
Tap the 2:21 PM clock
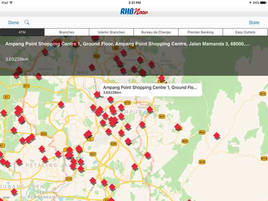click(134, 2)
